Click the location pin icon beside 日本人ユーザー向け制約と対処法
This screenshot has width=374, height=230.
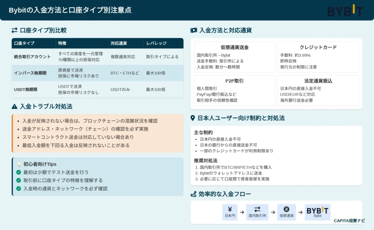coord(193,118)
